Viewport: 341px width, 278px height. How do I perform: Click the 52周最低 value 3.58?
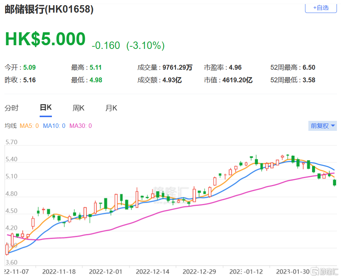click(309, 80)
